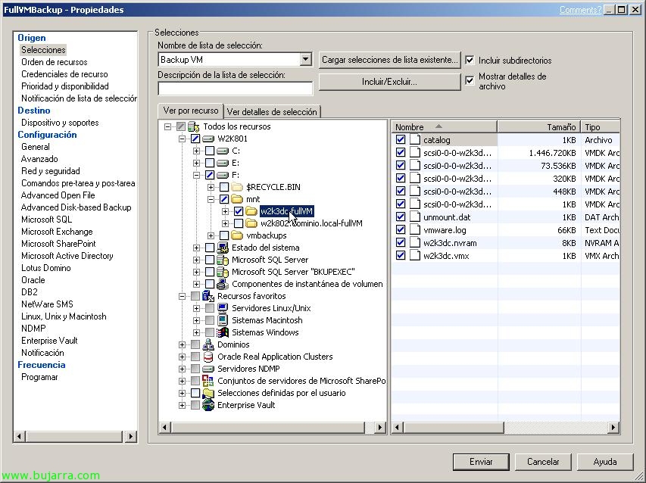Screen dimensions: 646x483
Task: Click the Microsoft SQL Server database icon
Action: [x=223, y=260]
